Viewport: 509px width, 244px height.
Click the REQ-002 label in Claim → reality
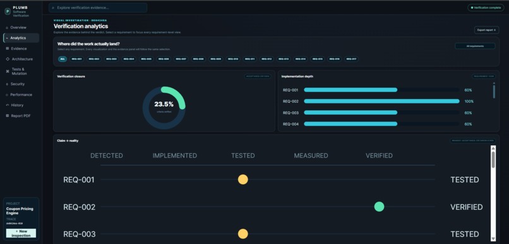tap(79, 207)
